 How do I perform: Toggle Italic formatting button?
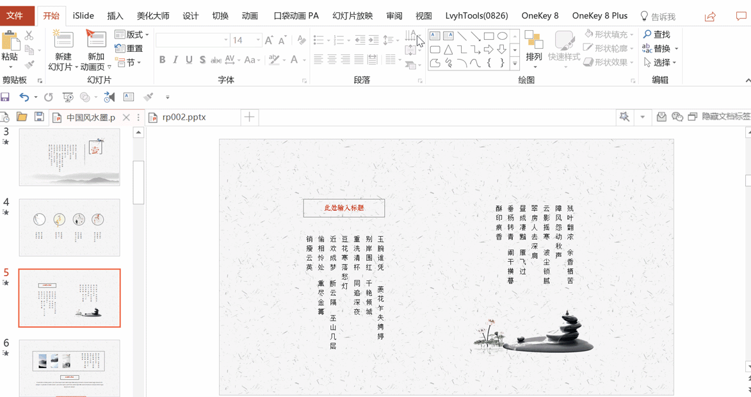(175, 60)
